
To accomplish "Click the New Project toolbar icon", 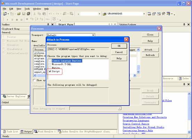I will coord(5,14).
